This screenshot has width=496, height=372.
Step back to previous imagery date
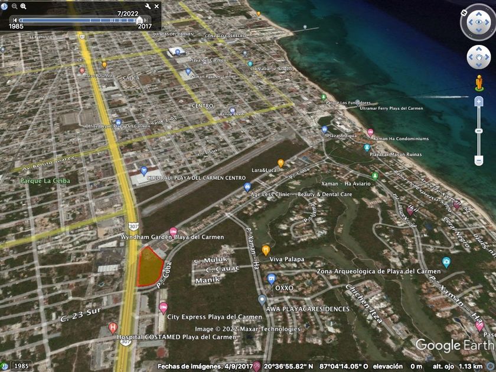click(x=15, y=20)
